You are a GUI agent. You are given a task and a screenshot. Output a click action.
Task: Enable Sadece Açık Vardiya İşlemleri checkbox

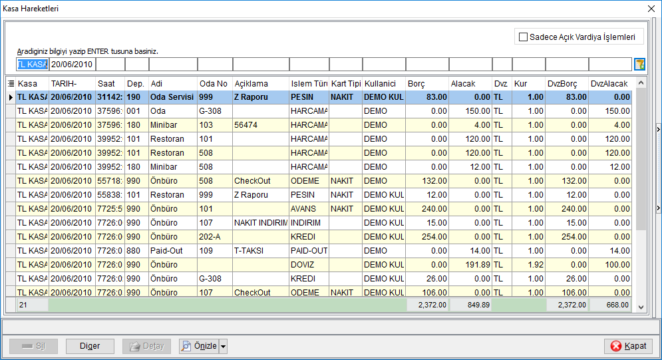coord(523,37)
